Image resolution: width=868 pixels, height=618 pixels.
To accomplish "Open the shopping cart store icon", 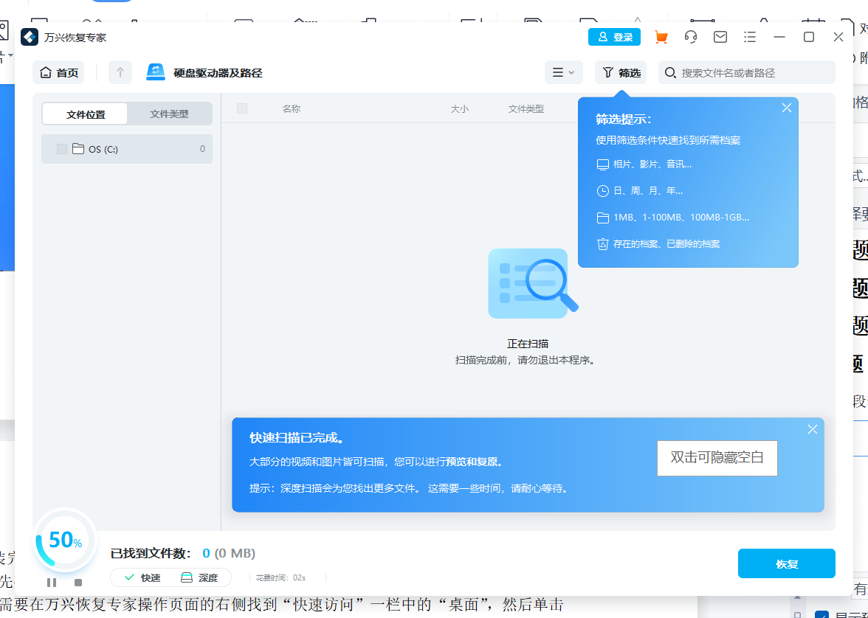I will (661, 36).
